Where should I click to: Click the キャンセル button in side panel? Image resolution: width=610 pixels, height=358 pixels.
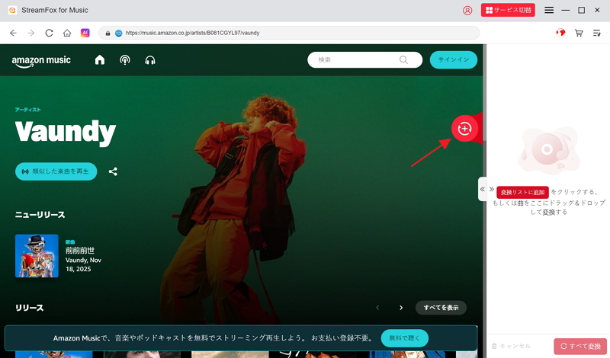(x=511, y=346)
